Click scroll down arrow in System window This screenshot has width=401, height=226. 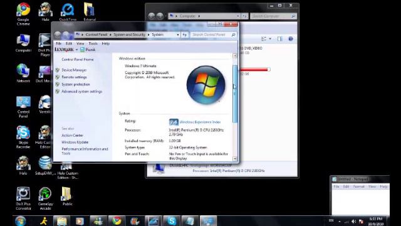235,159
